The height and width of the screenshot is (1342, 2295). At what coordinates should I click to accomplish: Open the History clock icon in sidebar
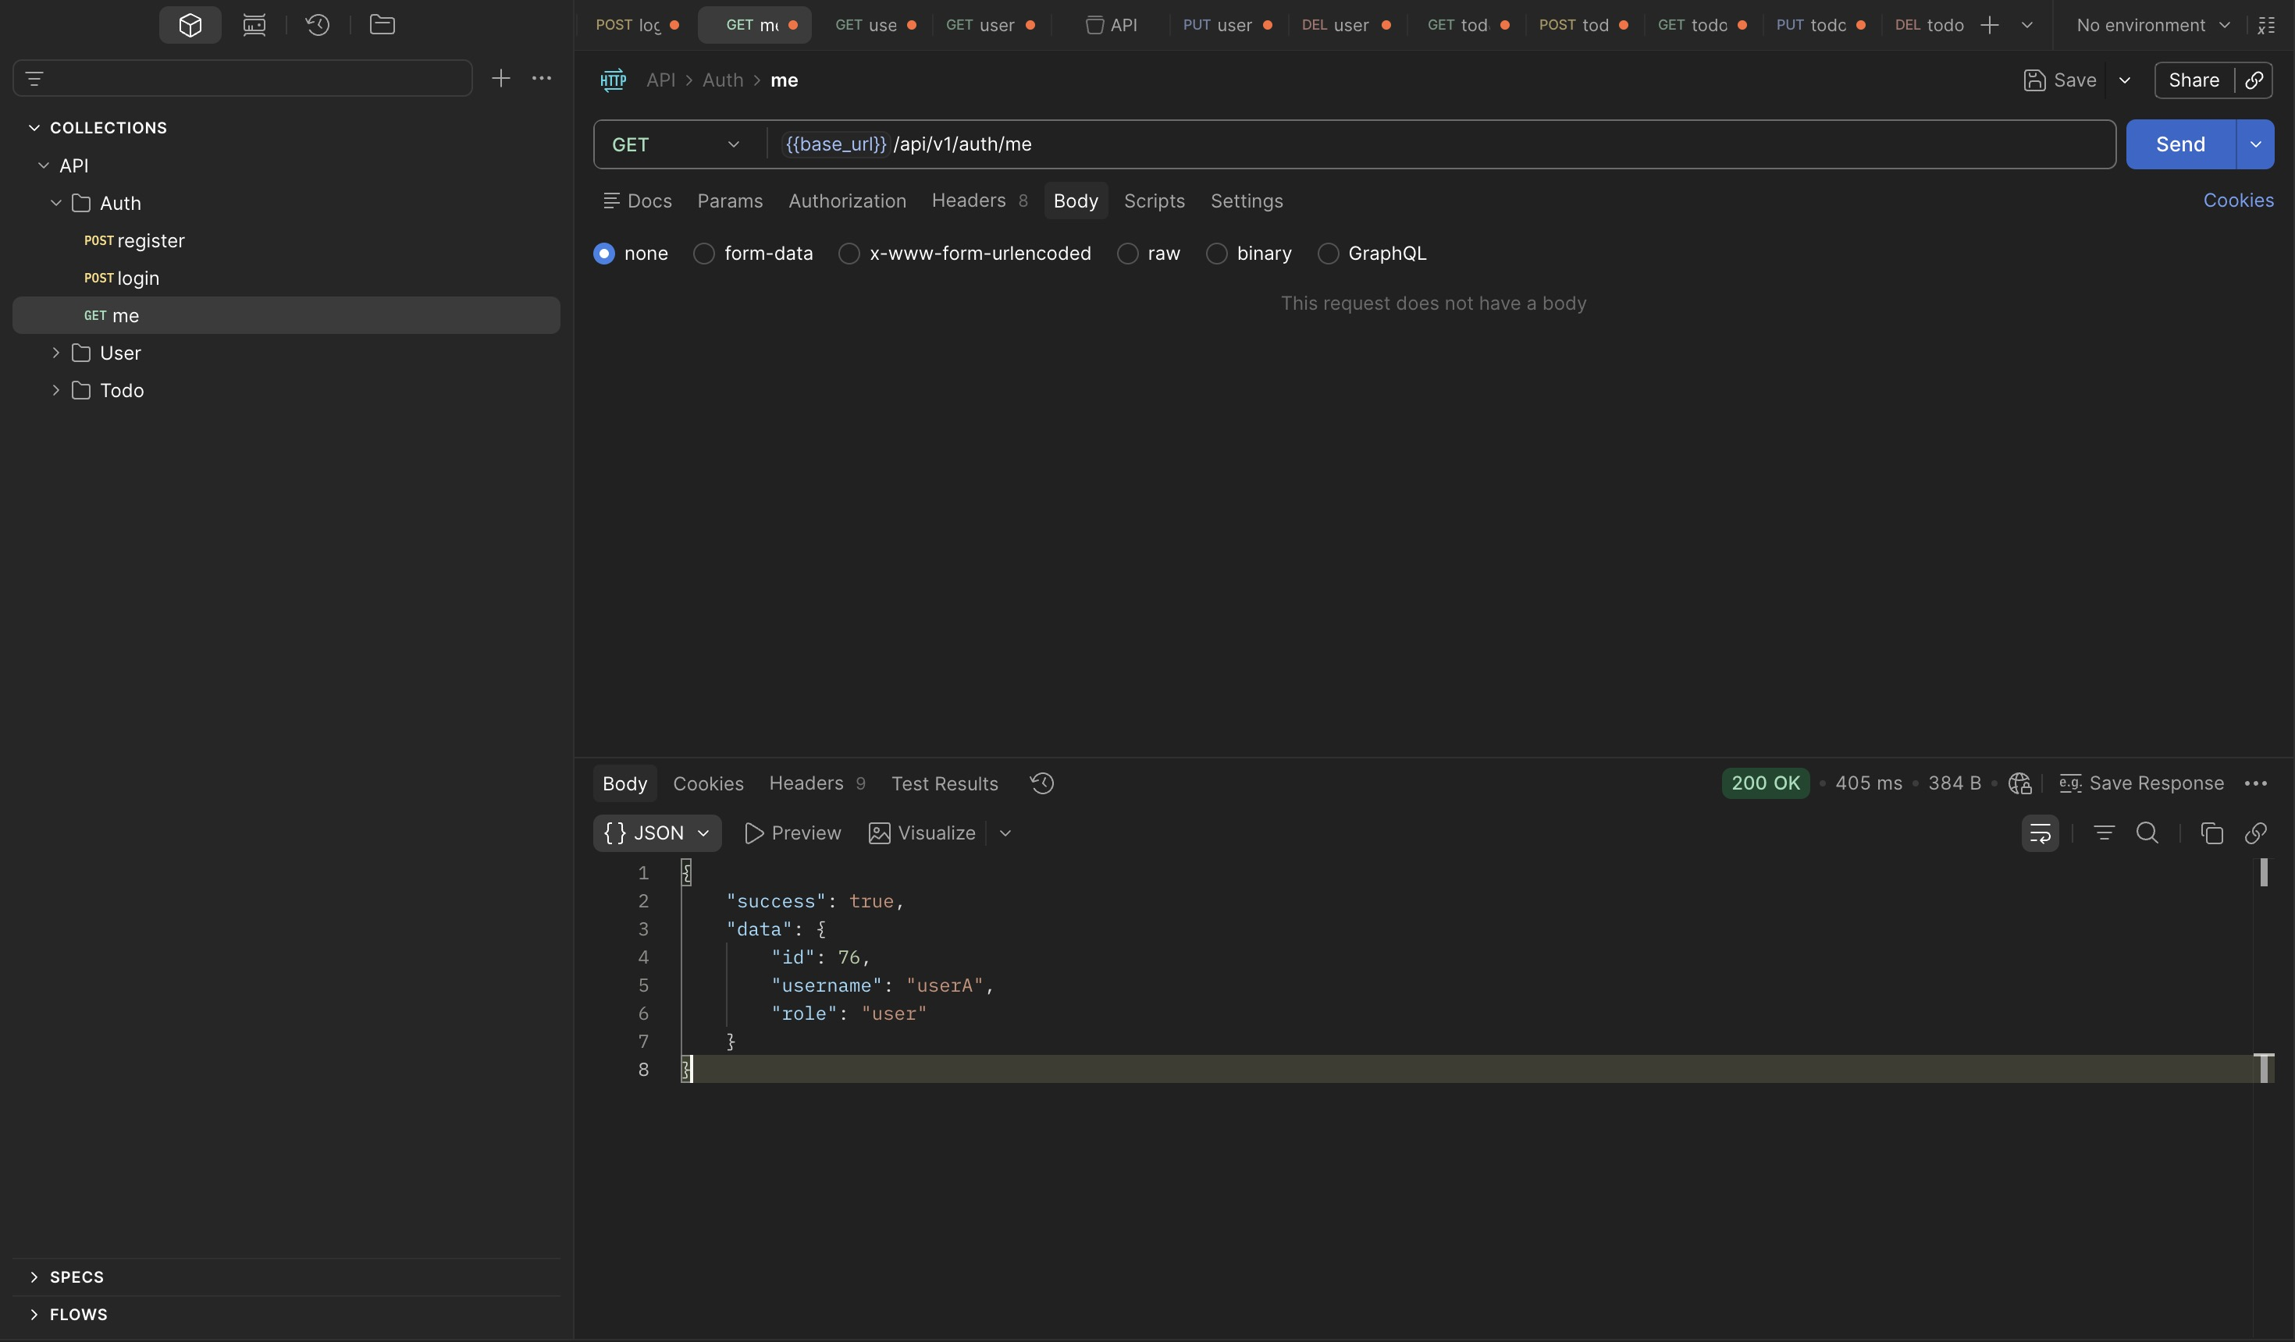317,25
